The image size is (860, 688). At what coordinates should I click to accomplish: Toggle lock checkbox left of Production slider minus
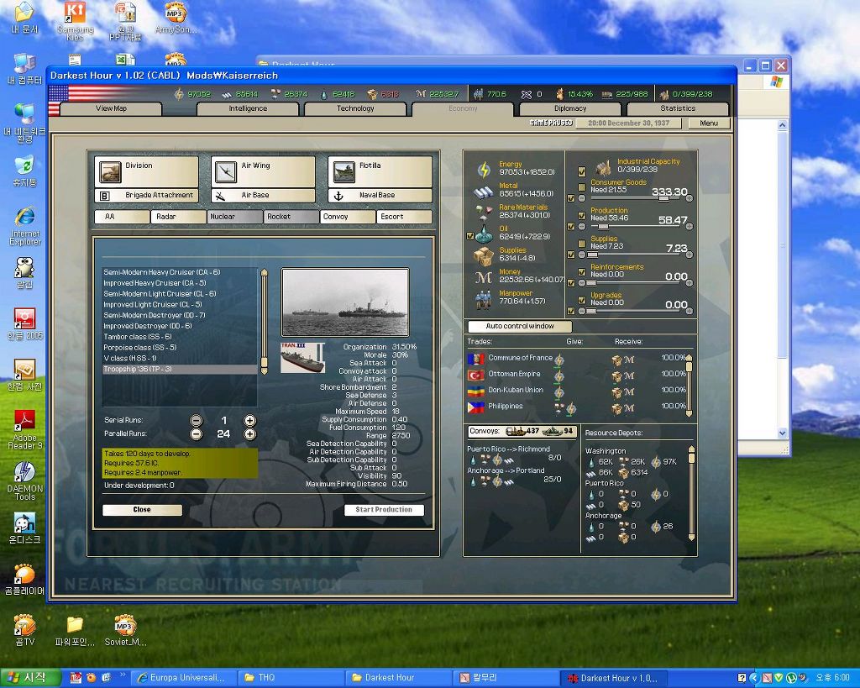(571, 226)
